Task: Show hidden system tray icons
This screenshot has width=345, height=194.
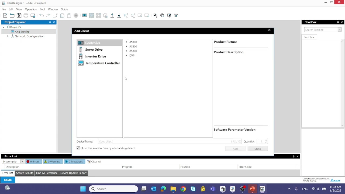Action: [x=289, y=189]
